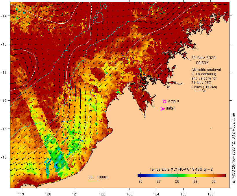Click the 'Argo 0' legend label
The image size is (237, 196).
coord(173,101)
